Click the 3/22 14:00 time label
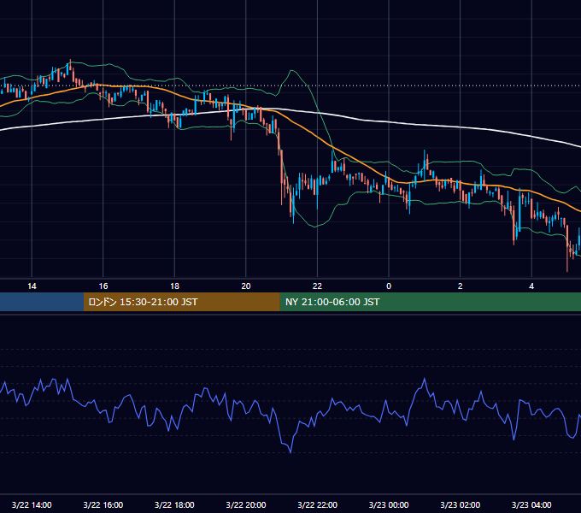The width and height of the screenshot is (581, 513). pos(32,504)
